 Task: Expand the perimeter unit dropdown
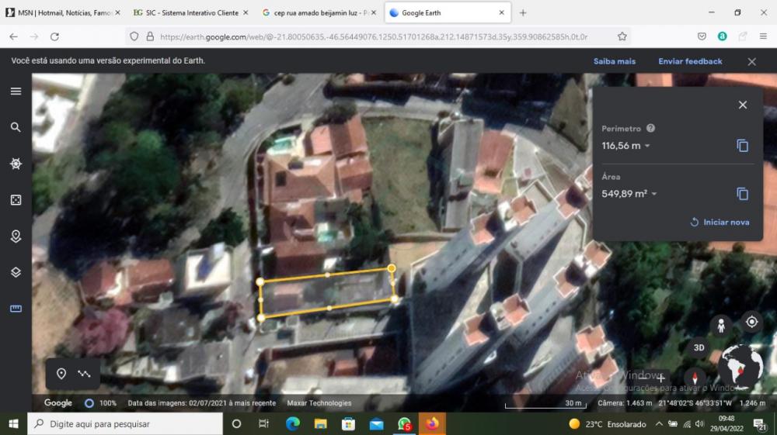click(x=647, y=146)
